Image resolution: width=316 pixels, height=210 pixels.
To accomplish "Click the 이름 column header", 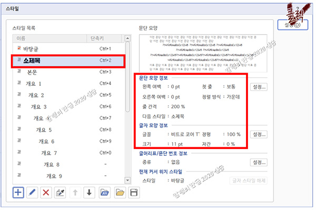I will (x=50, y=38).
